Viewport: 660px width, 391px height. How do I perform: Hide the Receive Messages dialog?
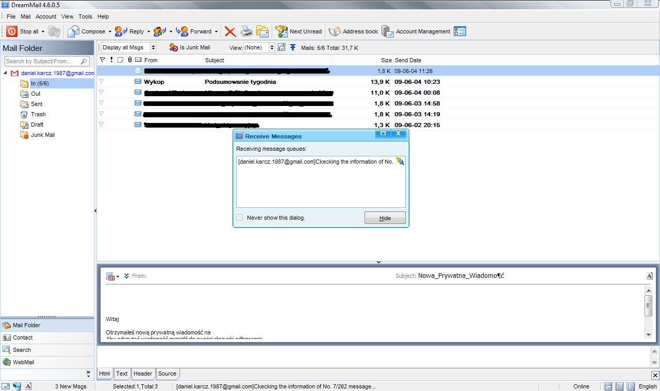pyautogui.click(x=385, y=218)
